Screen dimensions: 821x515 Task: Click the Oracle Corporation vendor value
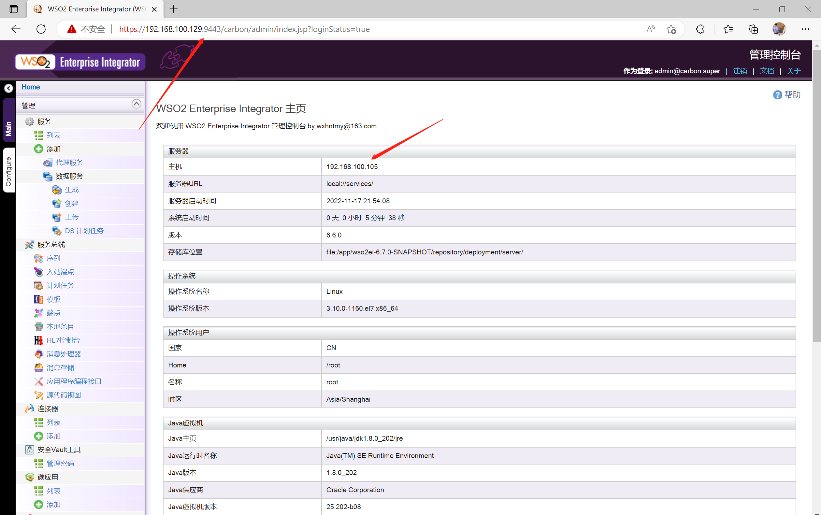point(355,490)
